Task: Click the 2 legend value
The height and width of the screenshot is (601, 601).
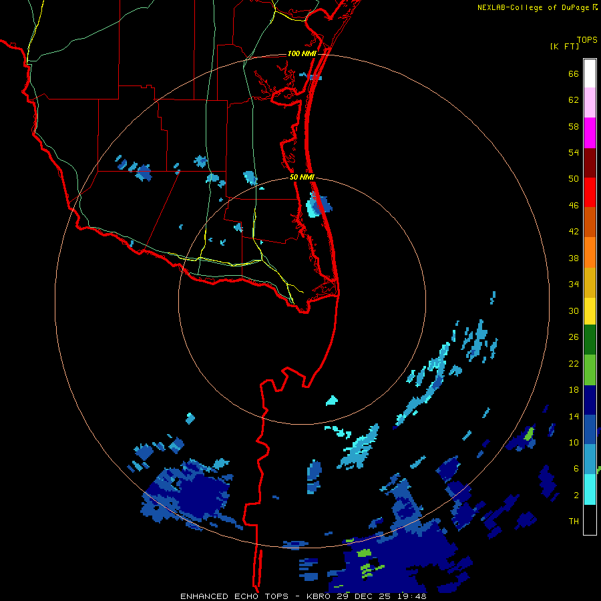Action: [576, 495]
